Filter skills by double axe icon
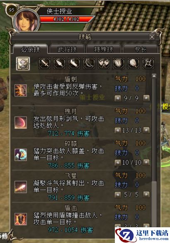This screenshot has height=243, width=170. (x=104, y=63)
